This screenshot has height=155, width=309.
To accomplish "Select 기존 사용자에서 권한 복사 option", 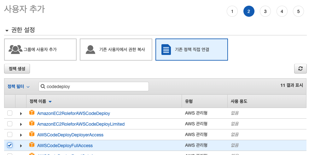I will (x=116, y=50).
